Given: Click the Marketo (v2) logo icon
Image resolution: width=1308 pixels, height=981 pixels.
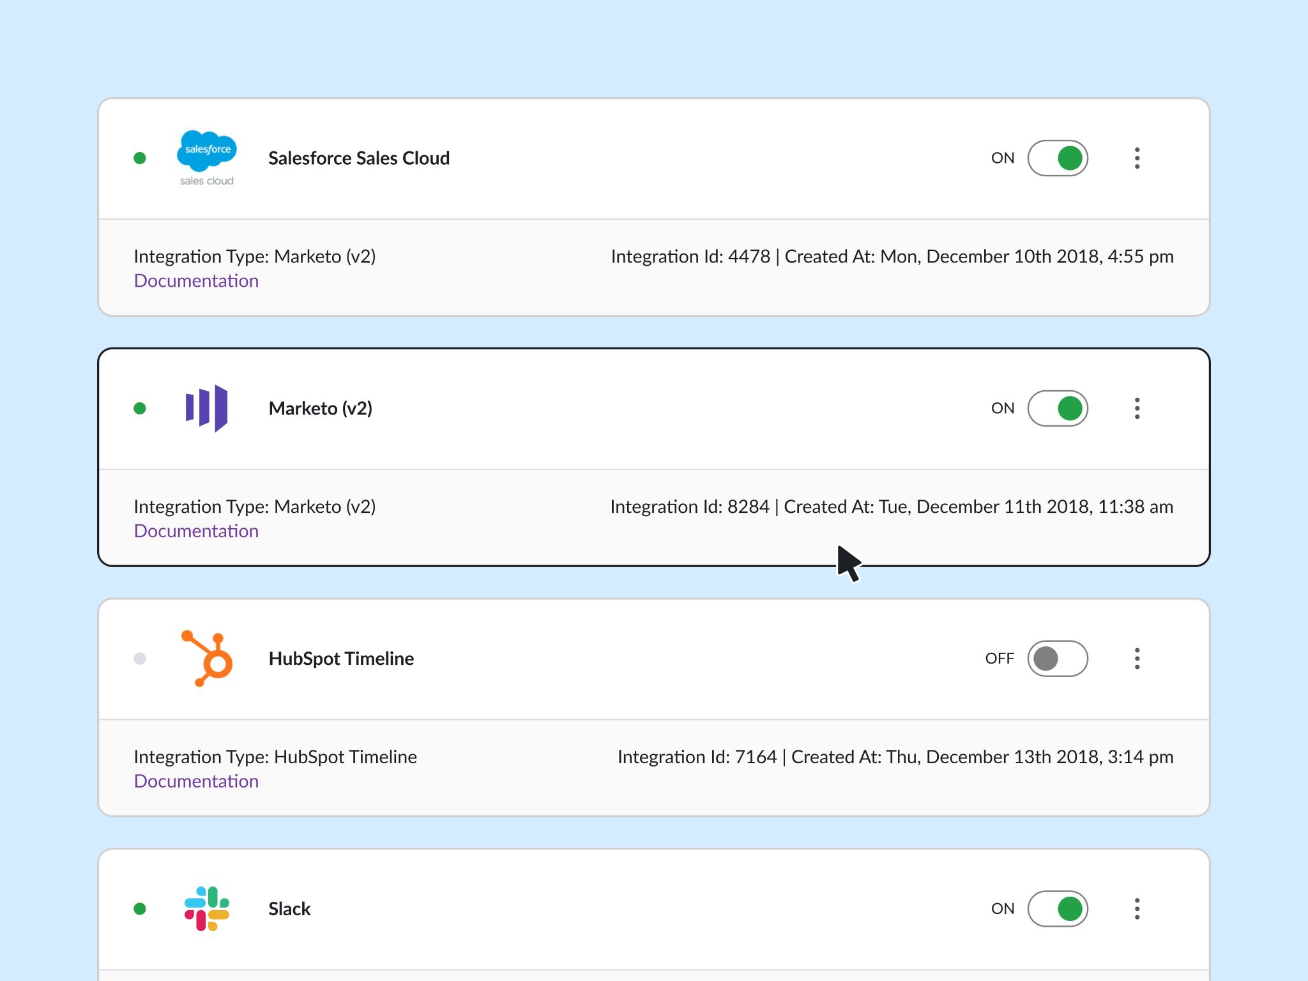Looking at the screenshot, I should 206,408.
